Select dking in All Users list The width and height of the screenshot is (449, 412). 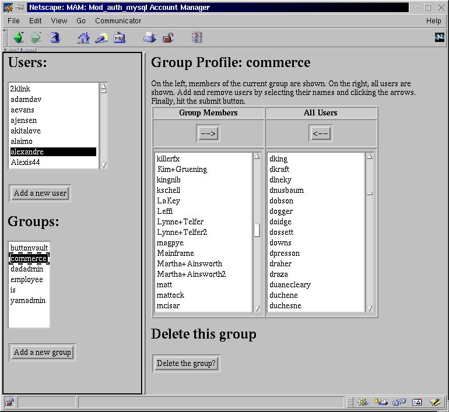[316, 159]
